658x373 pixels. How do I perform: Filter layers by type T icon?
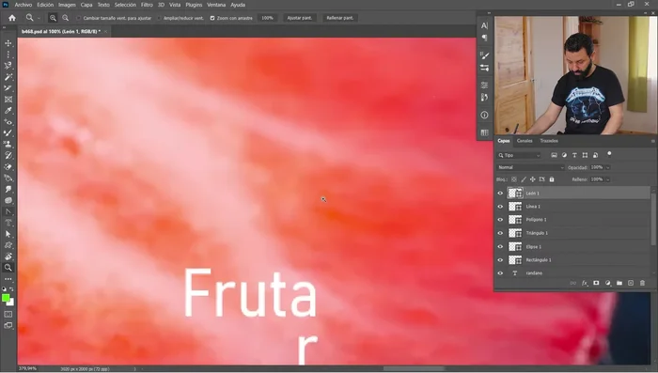click(x=574, y=155)
